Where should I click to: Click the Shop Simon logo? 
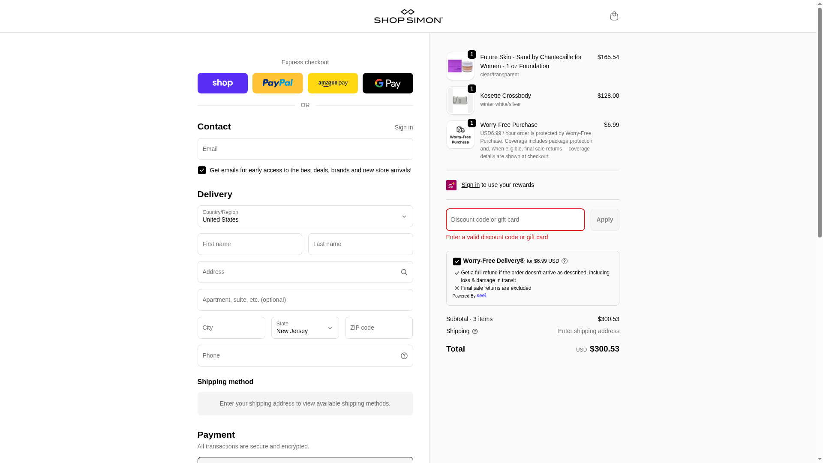click(408, 16)
